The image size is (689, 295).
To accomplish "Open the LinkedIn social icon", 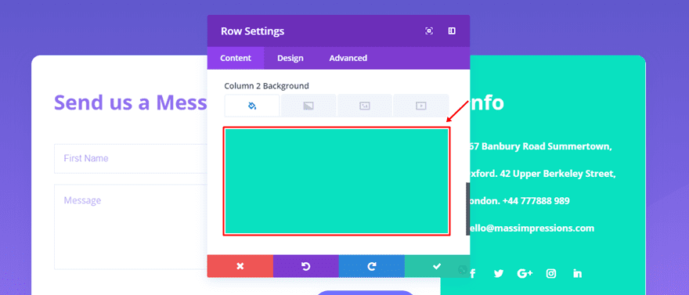I will pos(577,274).
